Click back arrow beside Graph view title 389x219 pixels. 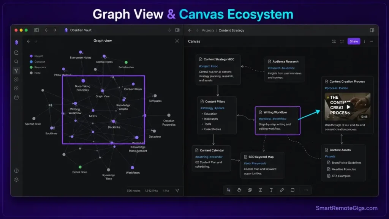[28, 41]
